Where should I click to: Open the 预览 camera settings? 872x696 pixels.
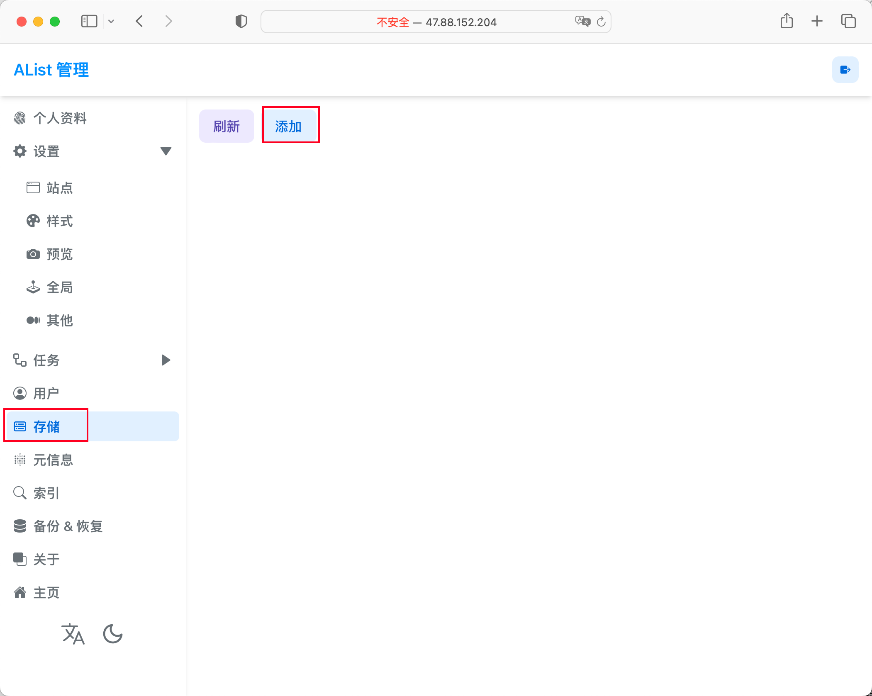(60, 254)
